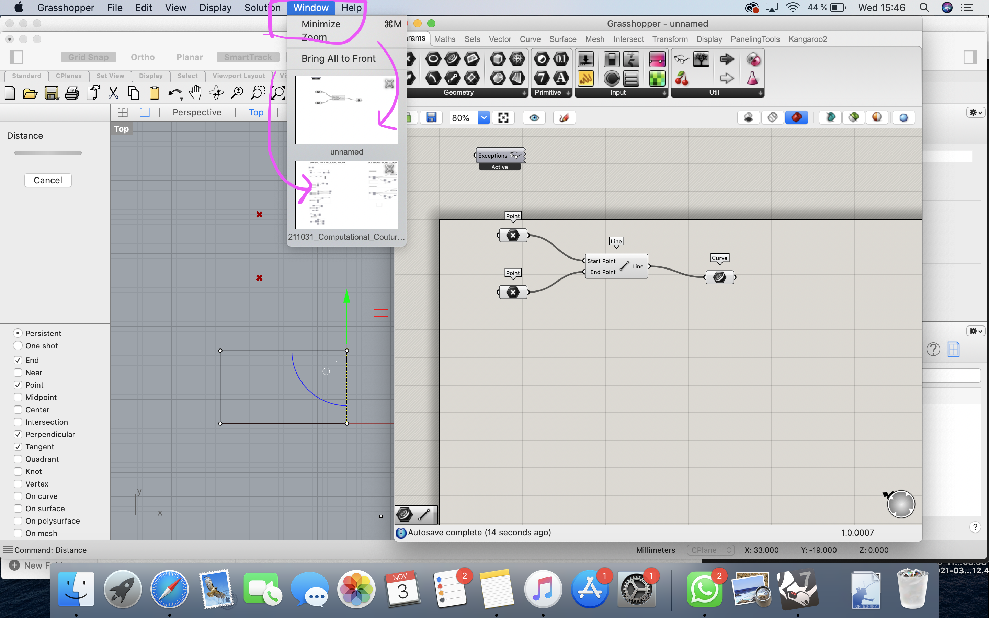
Task: Select the Pan hand tool
Action: 196,93
